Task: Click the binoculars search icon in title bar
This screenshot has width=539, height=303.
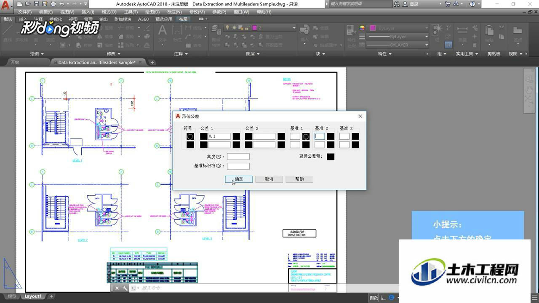Action: pos(396,4)
